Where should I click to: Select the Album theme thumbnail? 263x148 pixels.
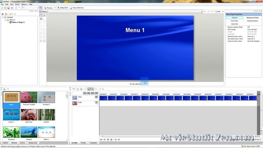click(x=12, y=97)
